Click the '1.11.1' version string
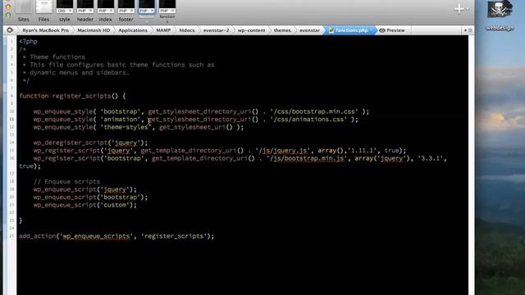 click(x=363, y=151)
